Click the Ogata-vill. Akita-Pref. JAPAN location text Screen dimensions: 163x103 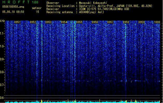pos(116,6)
